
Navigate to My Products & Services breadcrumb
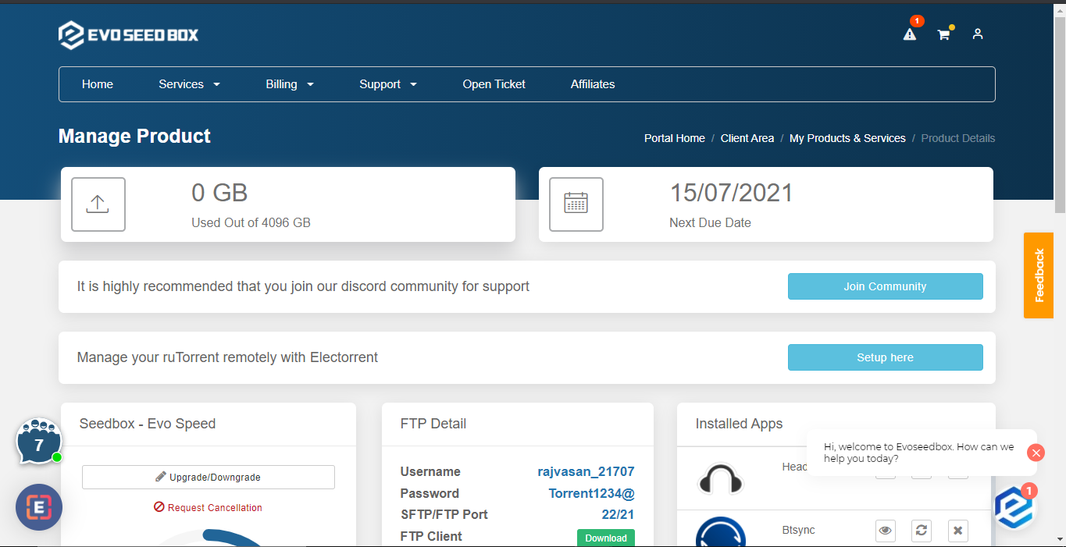coord(847,138)
